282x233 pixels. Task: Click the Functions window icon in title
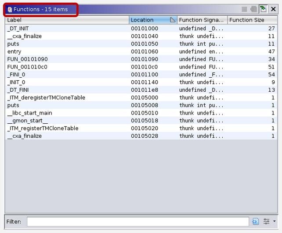click(x=10, y=9)
